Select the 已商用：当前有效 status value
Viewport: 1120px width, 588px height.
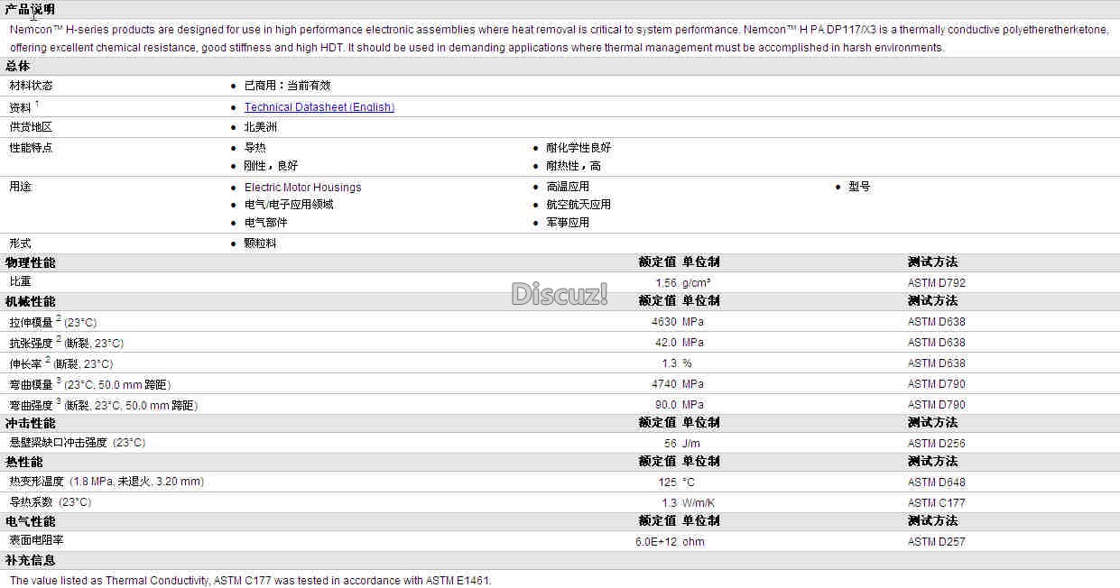287,86
